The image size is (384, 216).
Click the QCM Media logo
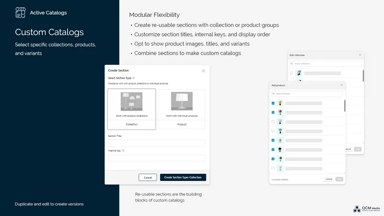[366, 209]
